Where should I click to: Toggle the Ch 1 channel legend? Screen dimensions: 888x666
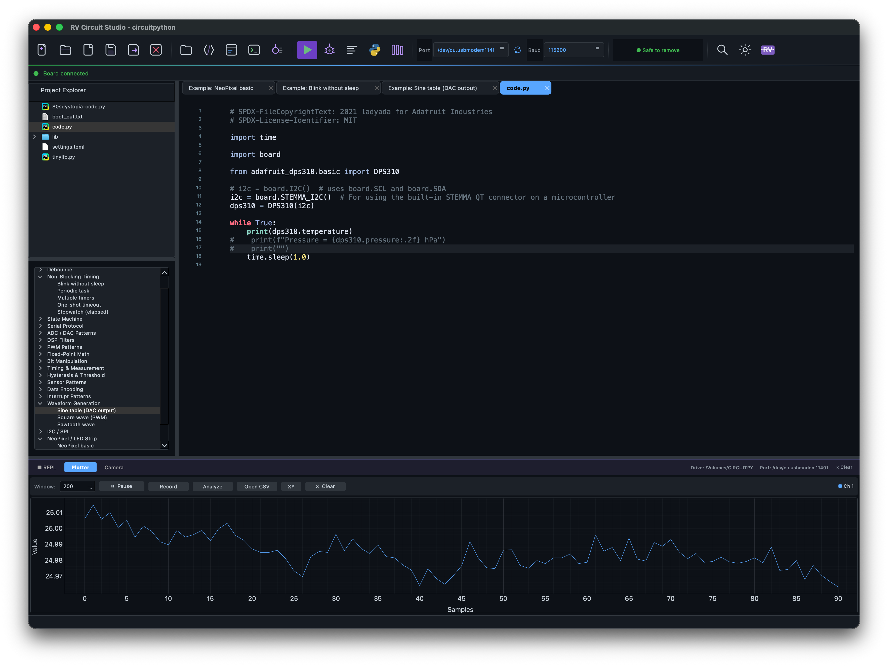[x=846, y=486]
